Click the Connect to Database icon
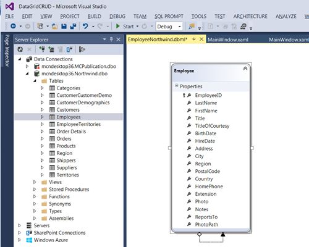This screenshot has width=309, height=247. point(42,49)
